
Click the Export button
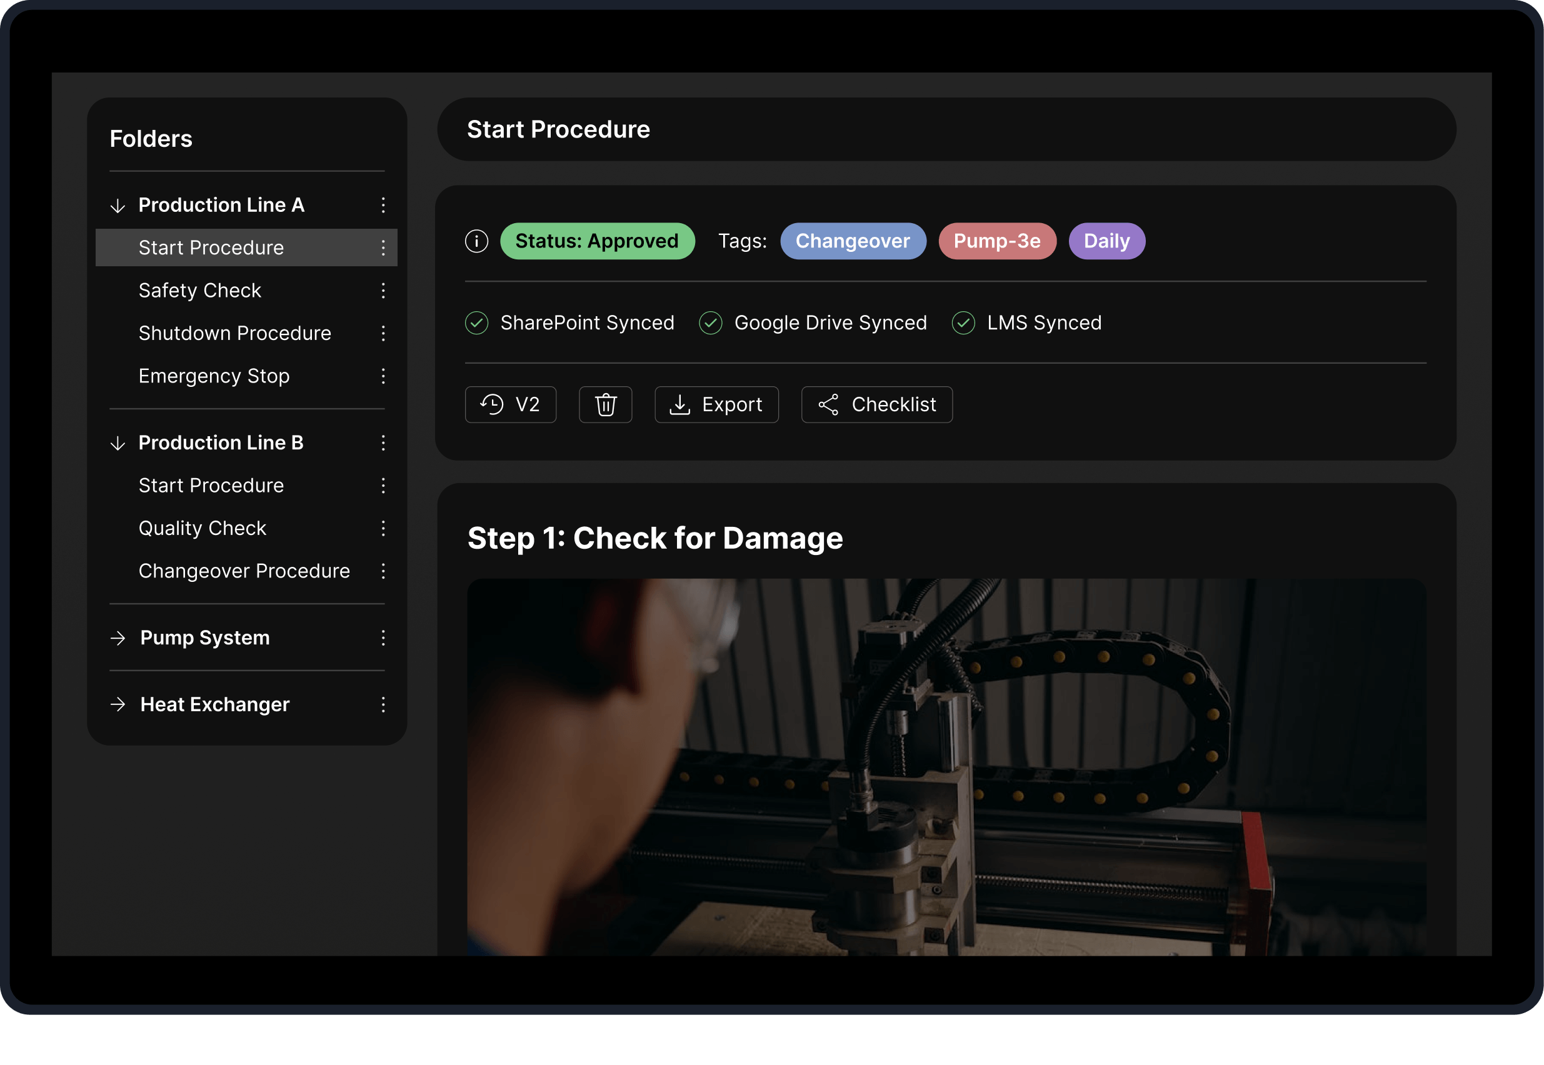(x=716, y=404)
